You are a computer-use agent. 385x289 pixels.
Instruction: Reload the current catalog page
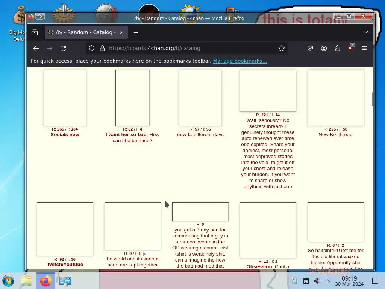coord(63,49)
